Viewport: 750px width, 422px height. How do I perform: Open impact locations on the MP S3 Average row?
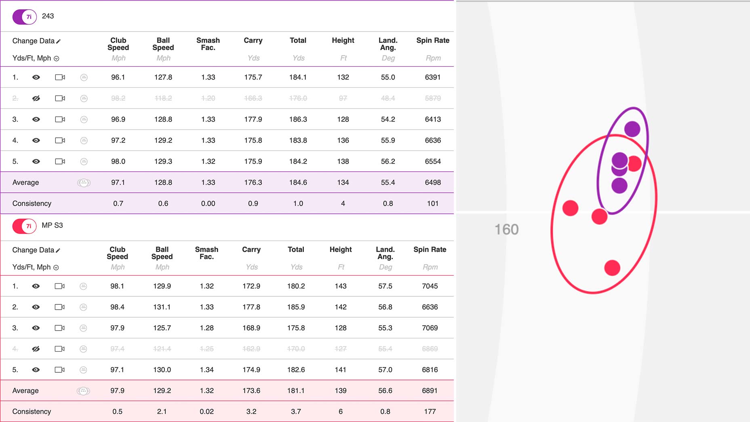coord(84,390)
